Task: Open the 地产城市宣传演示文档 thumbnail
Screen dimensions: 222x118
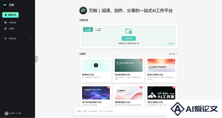Action: pos(96,93)
